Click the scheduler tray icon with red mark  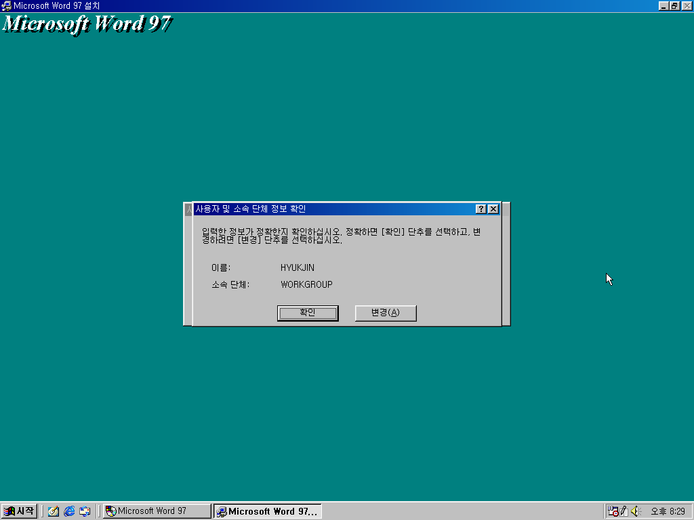tap(613, 511)
